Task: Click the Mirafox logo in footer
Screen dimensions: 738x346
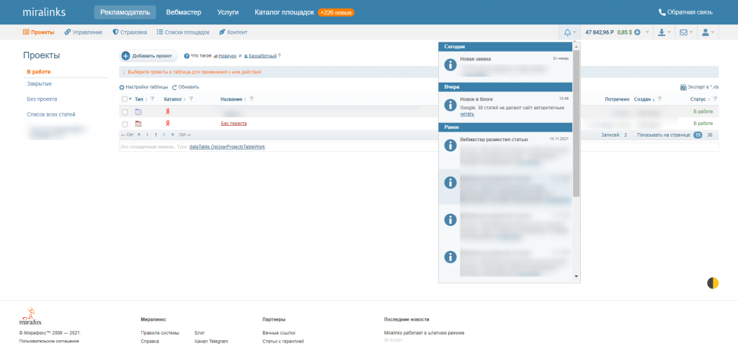Action: (30, 317)
